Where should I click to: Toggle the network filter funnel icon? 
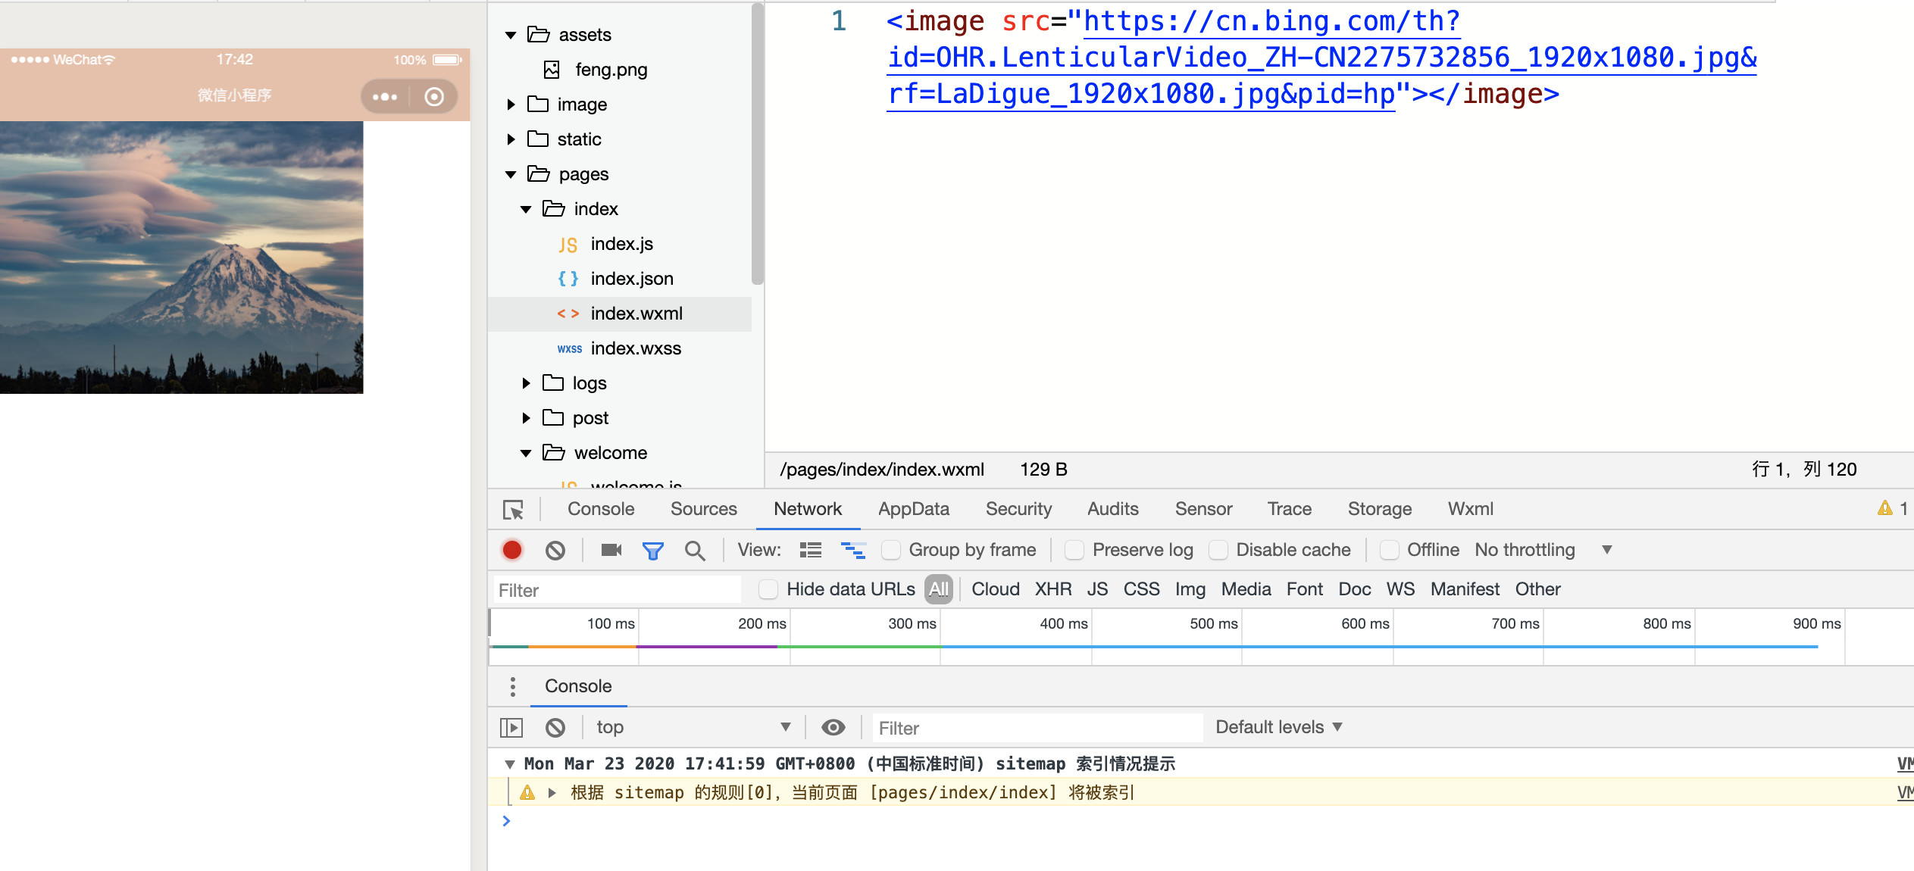click(652, 551)
